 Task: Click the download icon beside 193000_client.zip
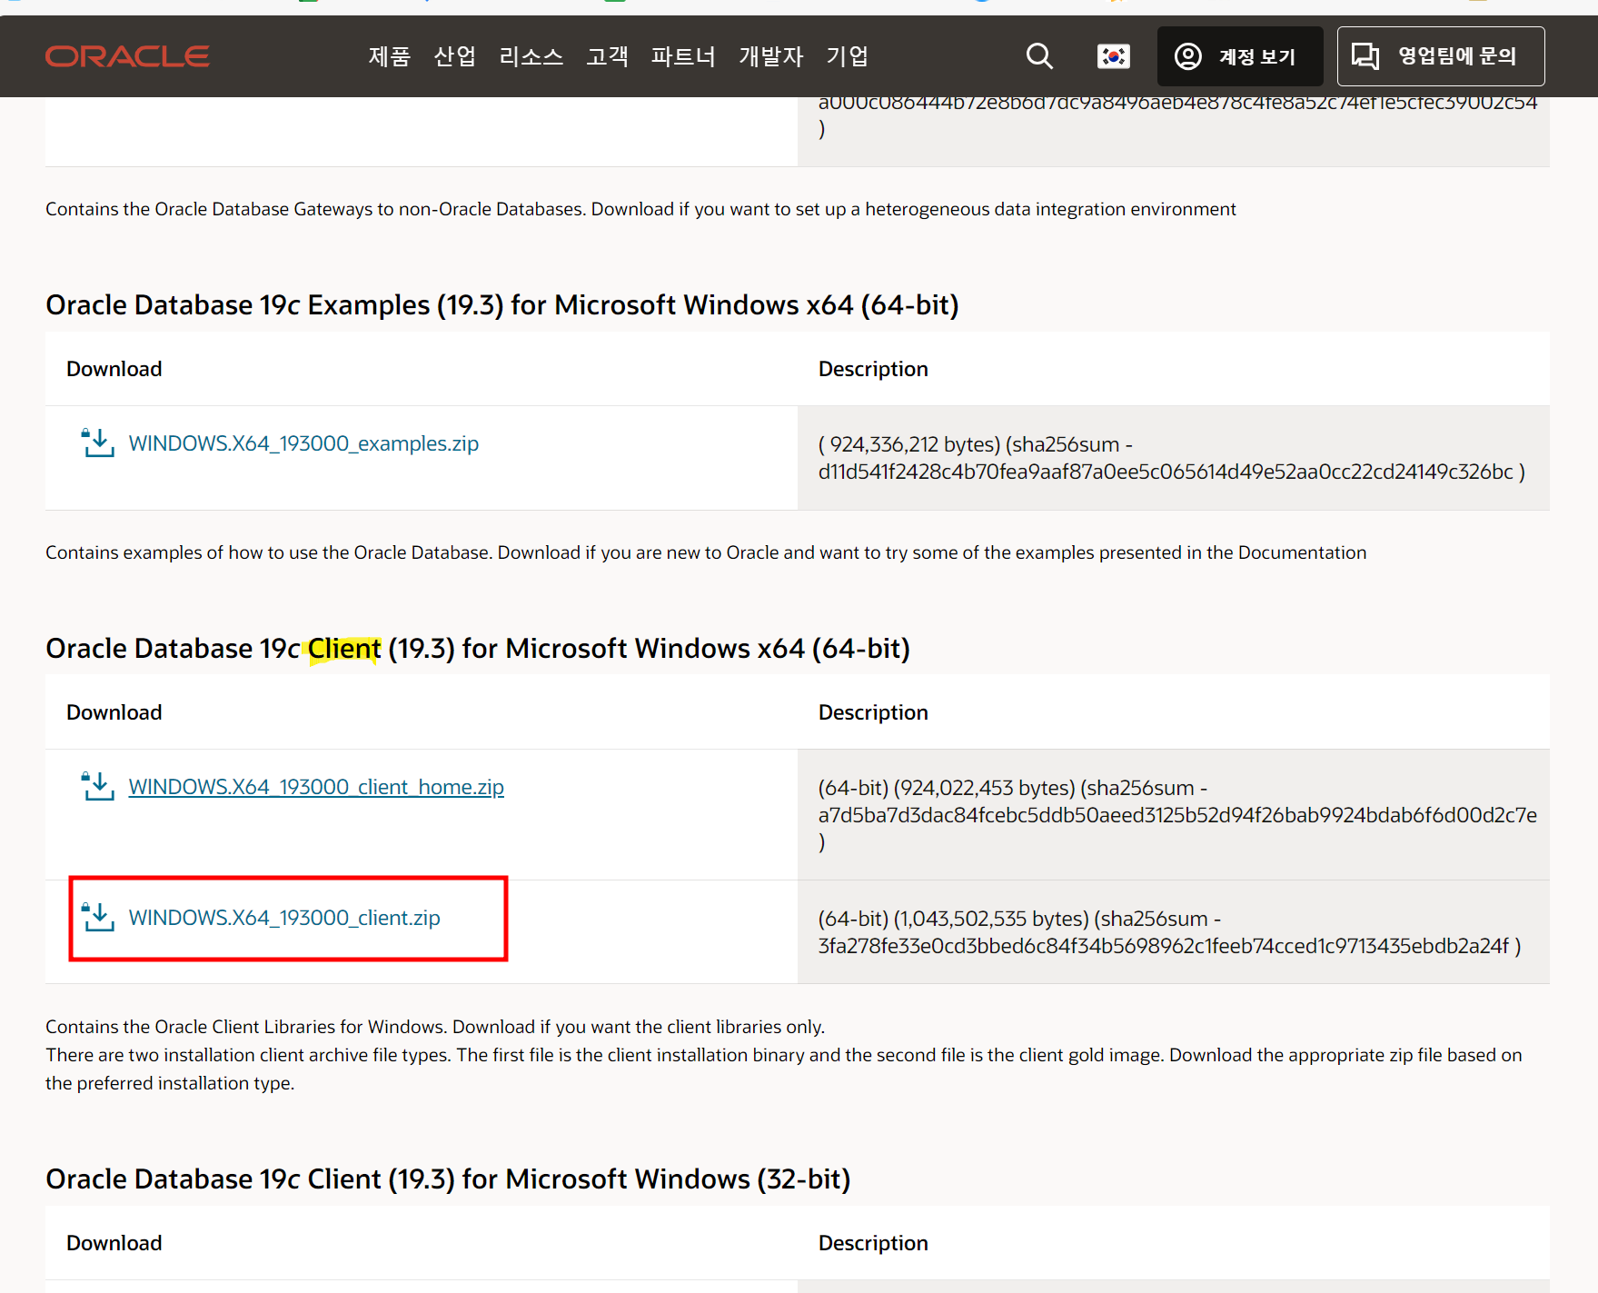[x=98, y=918]
